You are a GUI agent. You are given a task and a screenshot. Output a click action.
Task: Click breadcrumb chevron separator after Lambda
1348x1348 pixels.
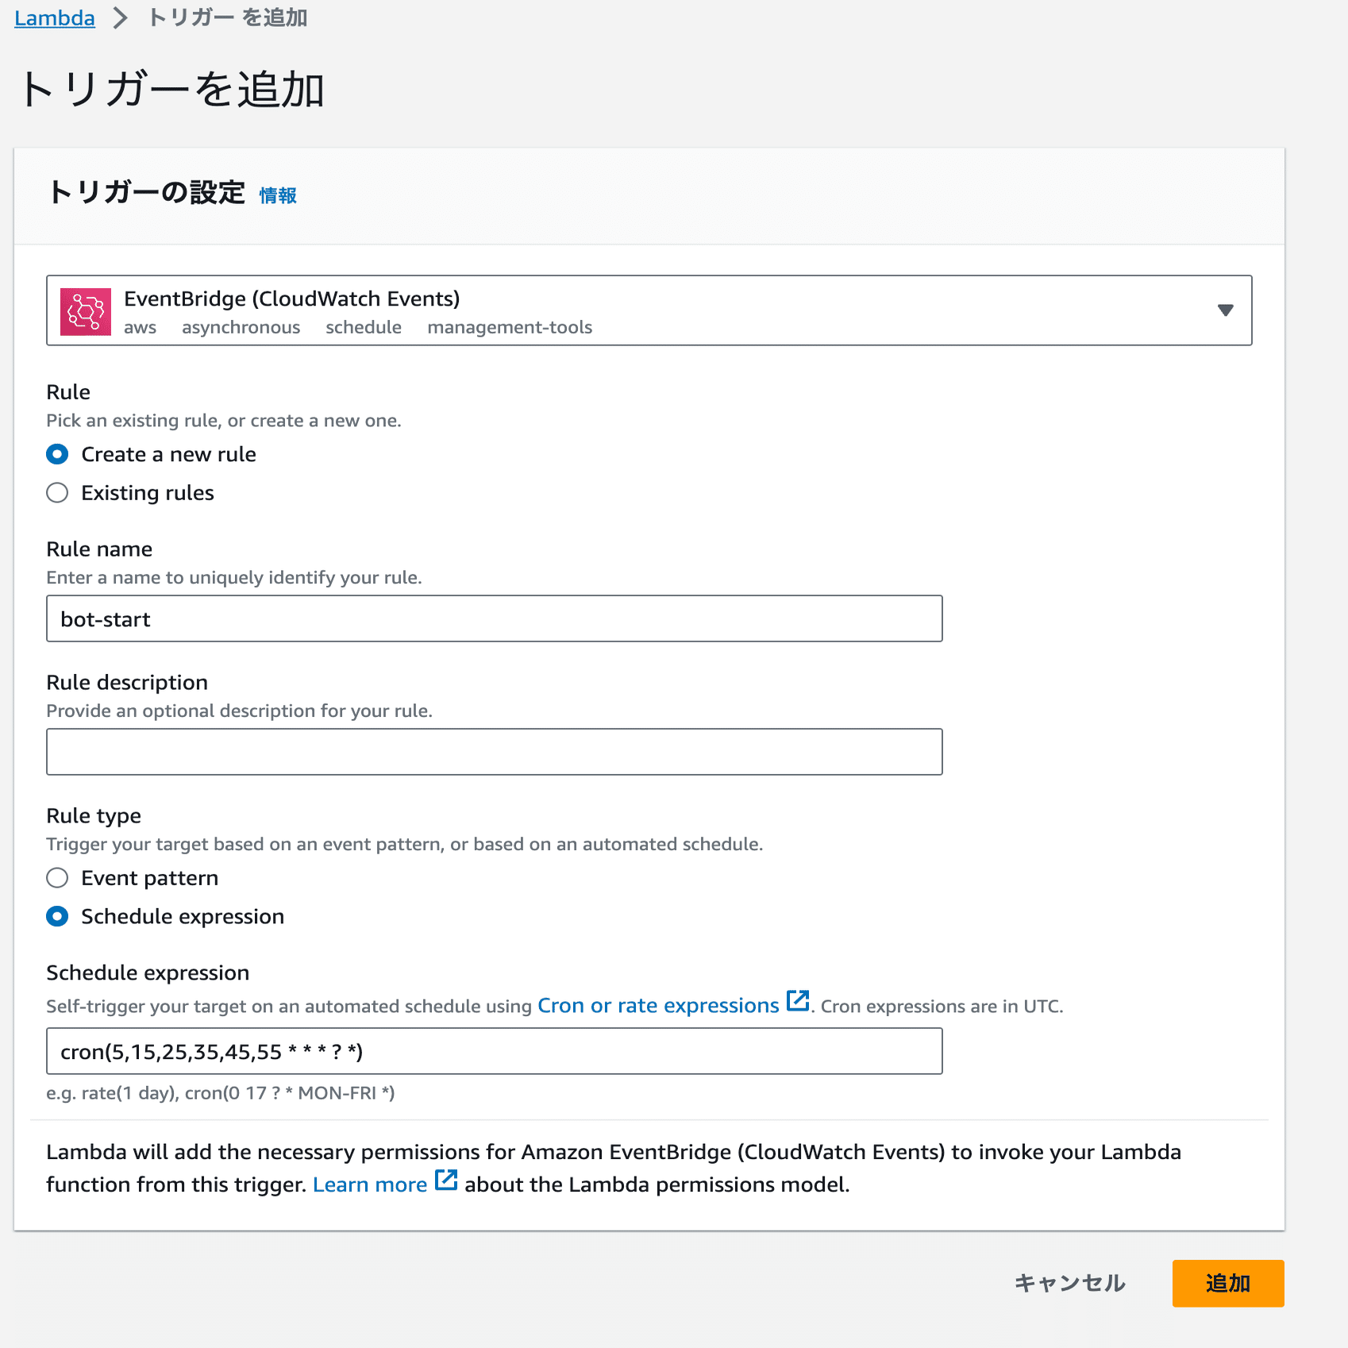click(121, 17)
